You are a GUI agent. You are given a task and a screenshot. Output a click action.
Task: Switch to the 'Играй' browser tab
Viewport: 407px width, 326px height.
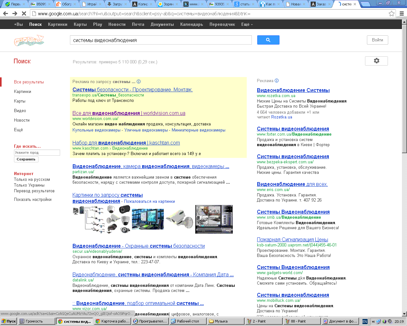tap(91, 4)
